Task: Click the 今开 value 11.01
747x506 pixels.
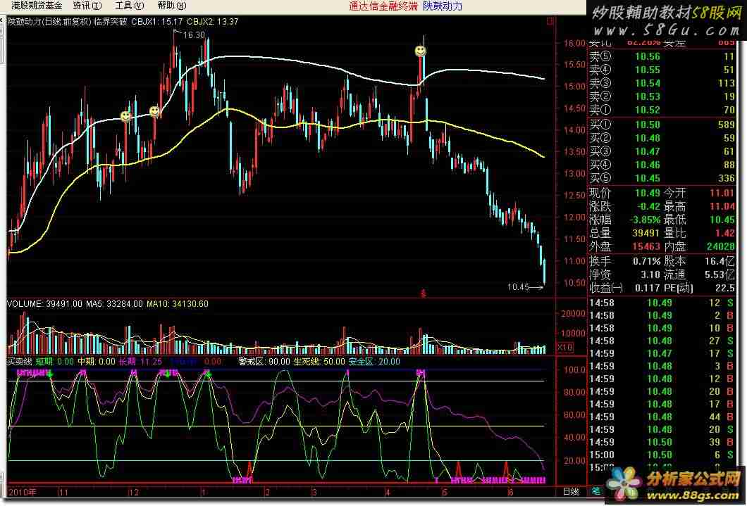Action: coord(722,193)
